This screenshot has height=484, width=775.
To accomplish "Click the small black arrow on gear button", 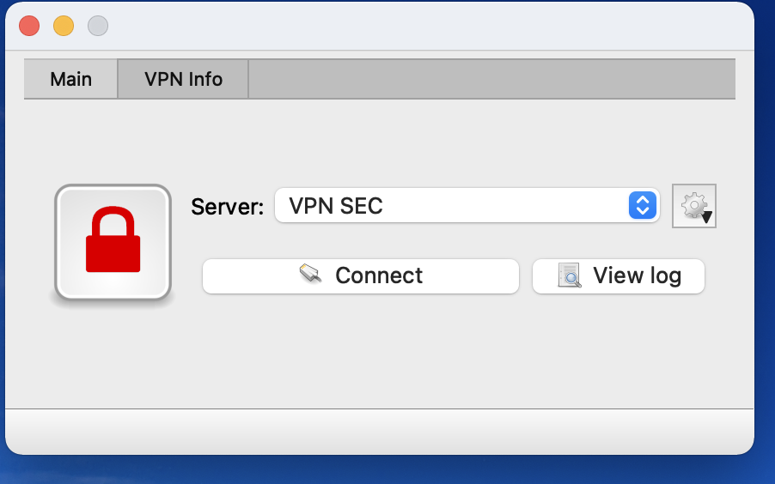I will point(706,217).
